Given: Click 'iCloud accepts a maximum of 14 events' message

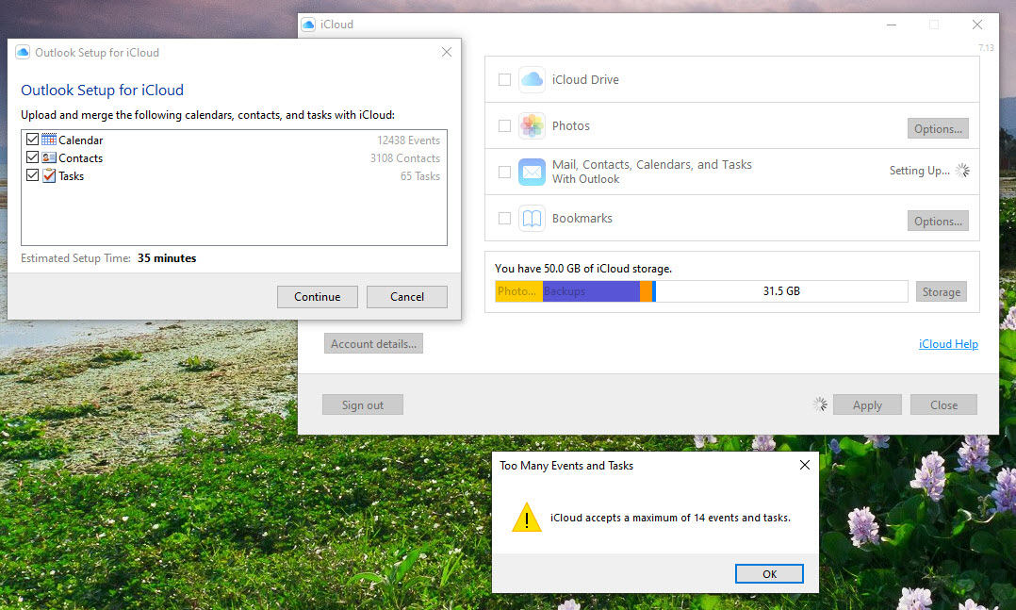Looking at the screenshot, I should coord(670,518).
